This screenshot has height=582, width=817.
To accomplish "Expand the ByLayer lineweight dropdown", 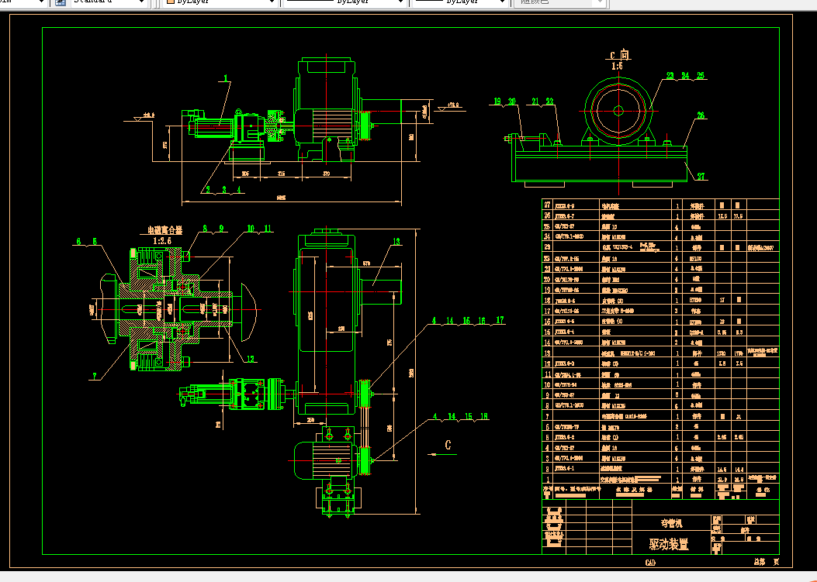I will [x=502, y=2].
